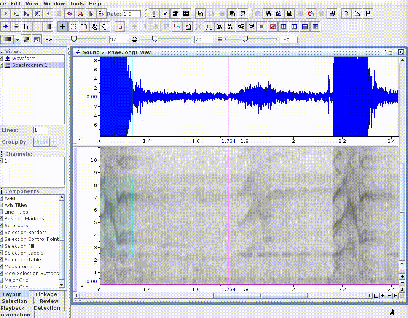
Task: Click the Play button in the toolbar
Action: coord(6,14)
